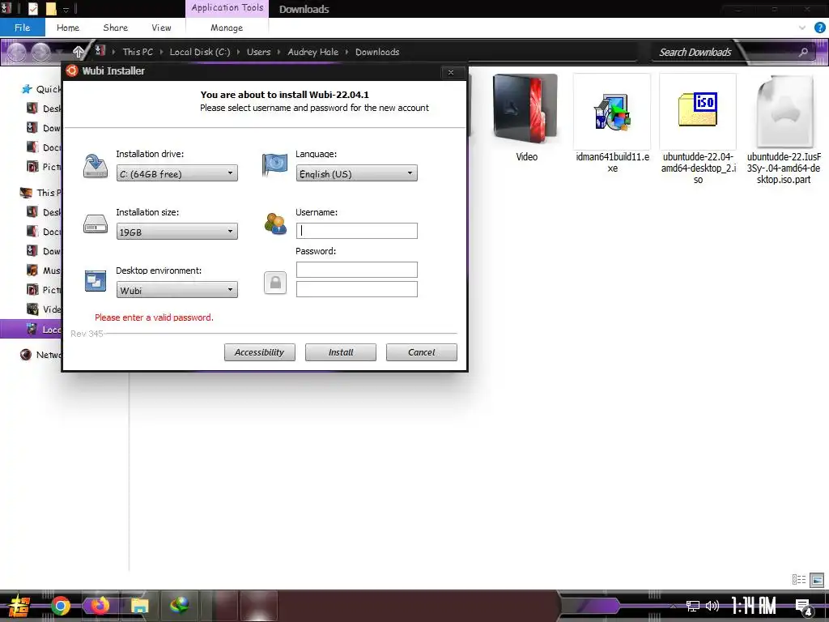Click the Accessibility button
Viewport: 829px width, 622px height.
[x=260, y=352]
